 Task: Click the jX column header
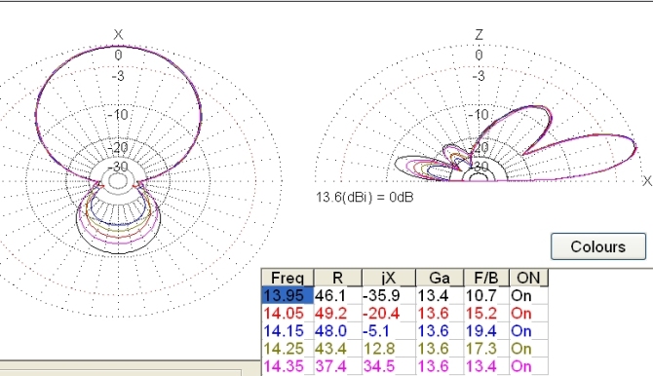coord(389,278)
